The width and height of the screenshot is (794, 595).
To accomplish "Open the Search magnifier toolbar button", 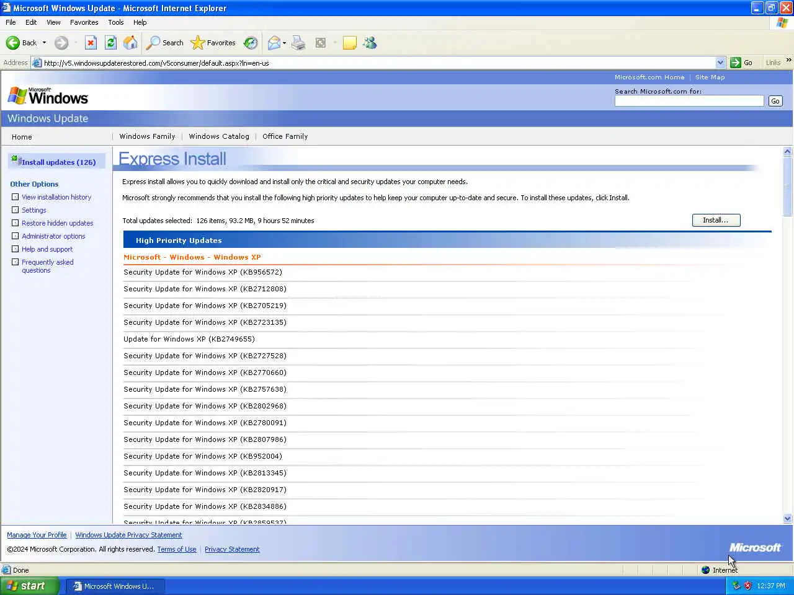I will tap(165, 43).
